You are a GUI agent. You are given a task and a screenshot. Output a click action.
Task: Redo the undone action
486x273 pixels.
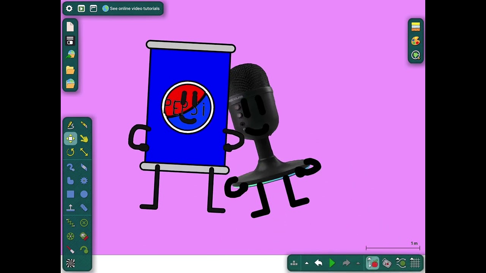[x=346, y=263]
